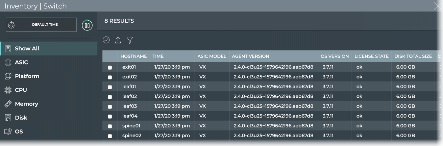Close the Inventory Switch panel

437,6
